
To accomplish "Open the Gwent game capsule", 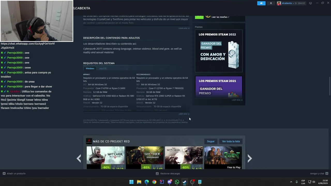I will pos(223,158).
